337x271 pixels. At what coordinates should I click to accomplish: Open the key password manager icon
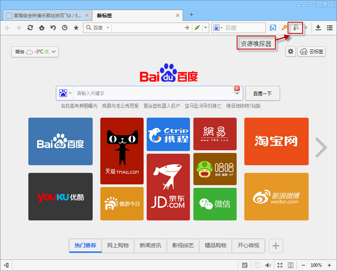(x=284, y=28)
